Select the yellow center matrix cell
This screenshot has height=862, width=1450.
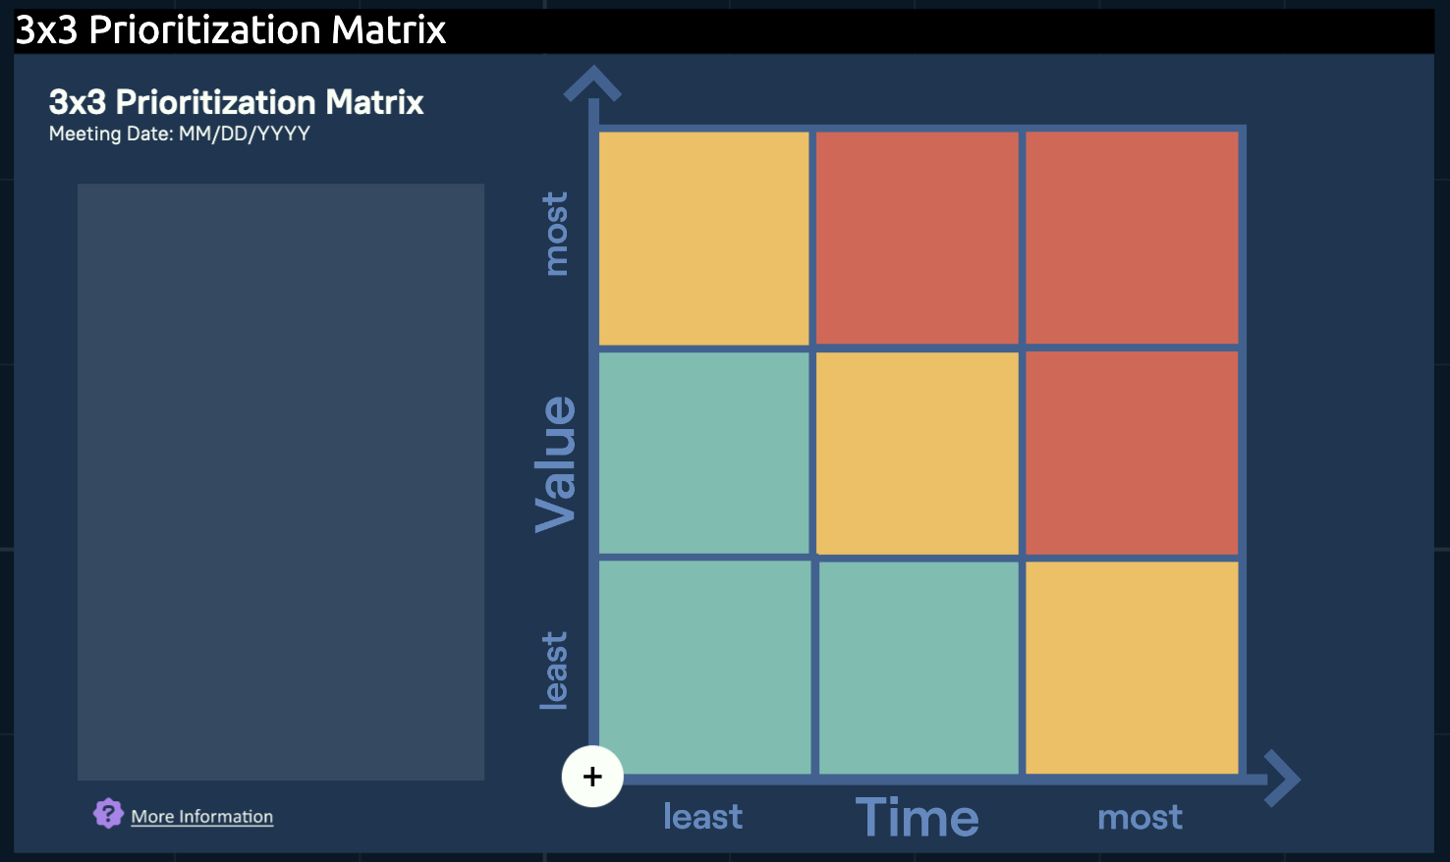click(x=918, y=454)
